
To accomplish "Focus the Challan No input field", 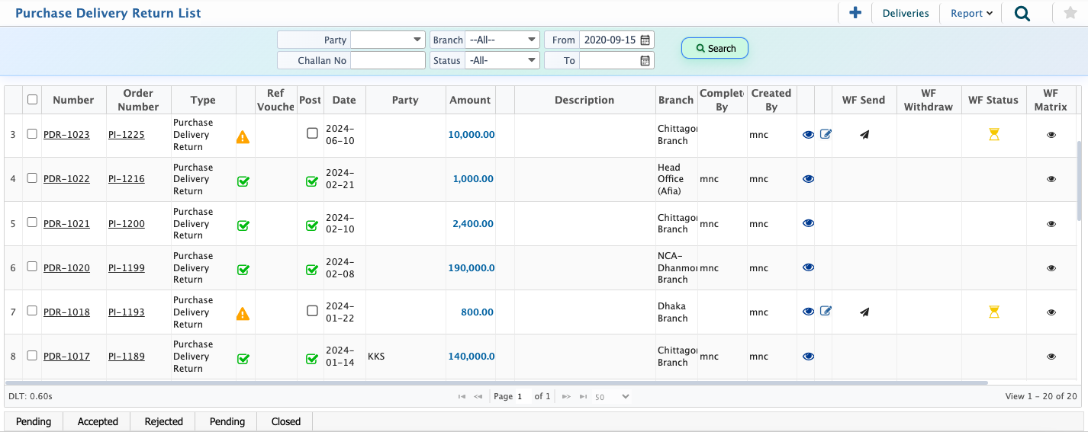I will click(x=388, y=60).
